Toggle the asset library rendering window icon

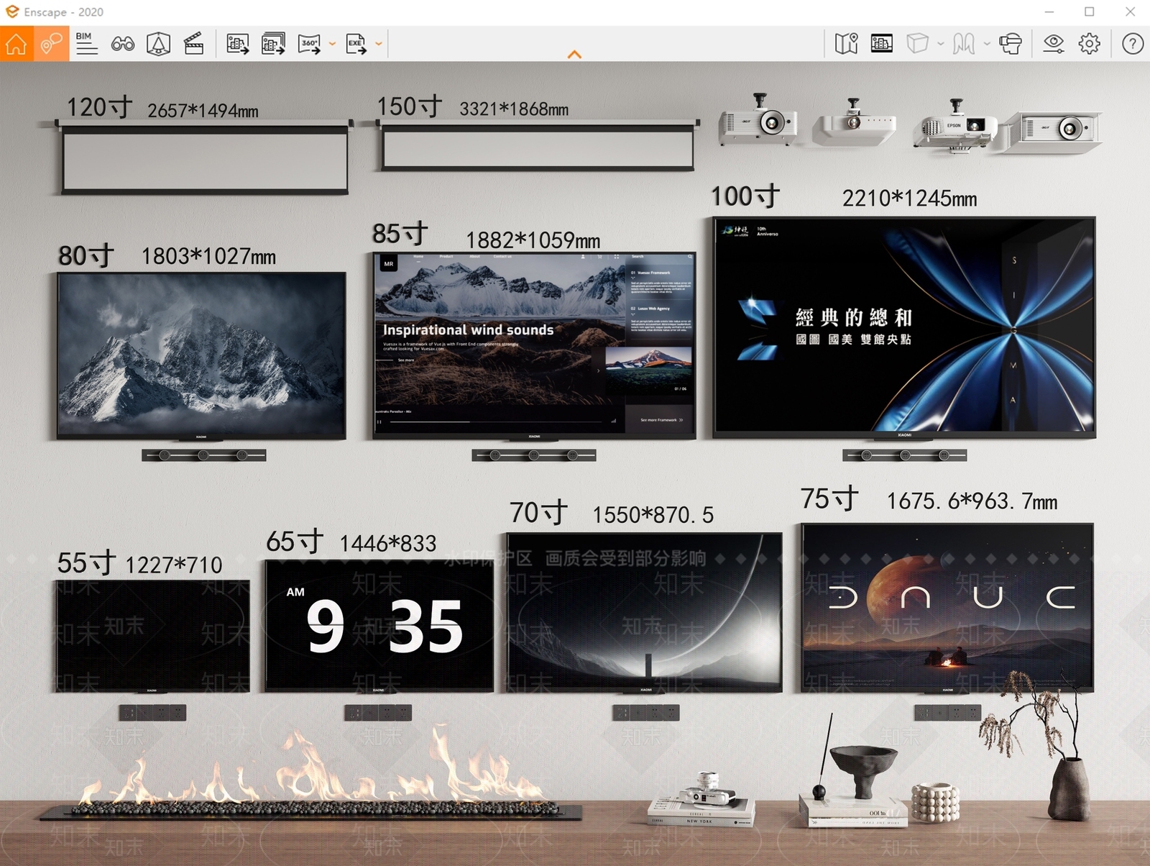881,44
